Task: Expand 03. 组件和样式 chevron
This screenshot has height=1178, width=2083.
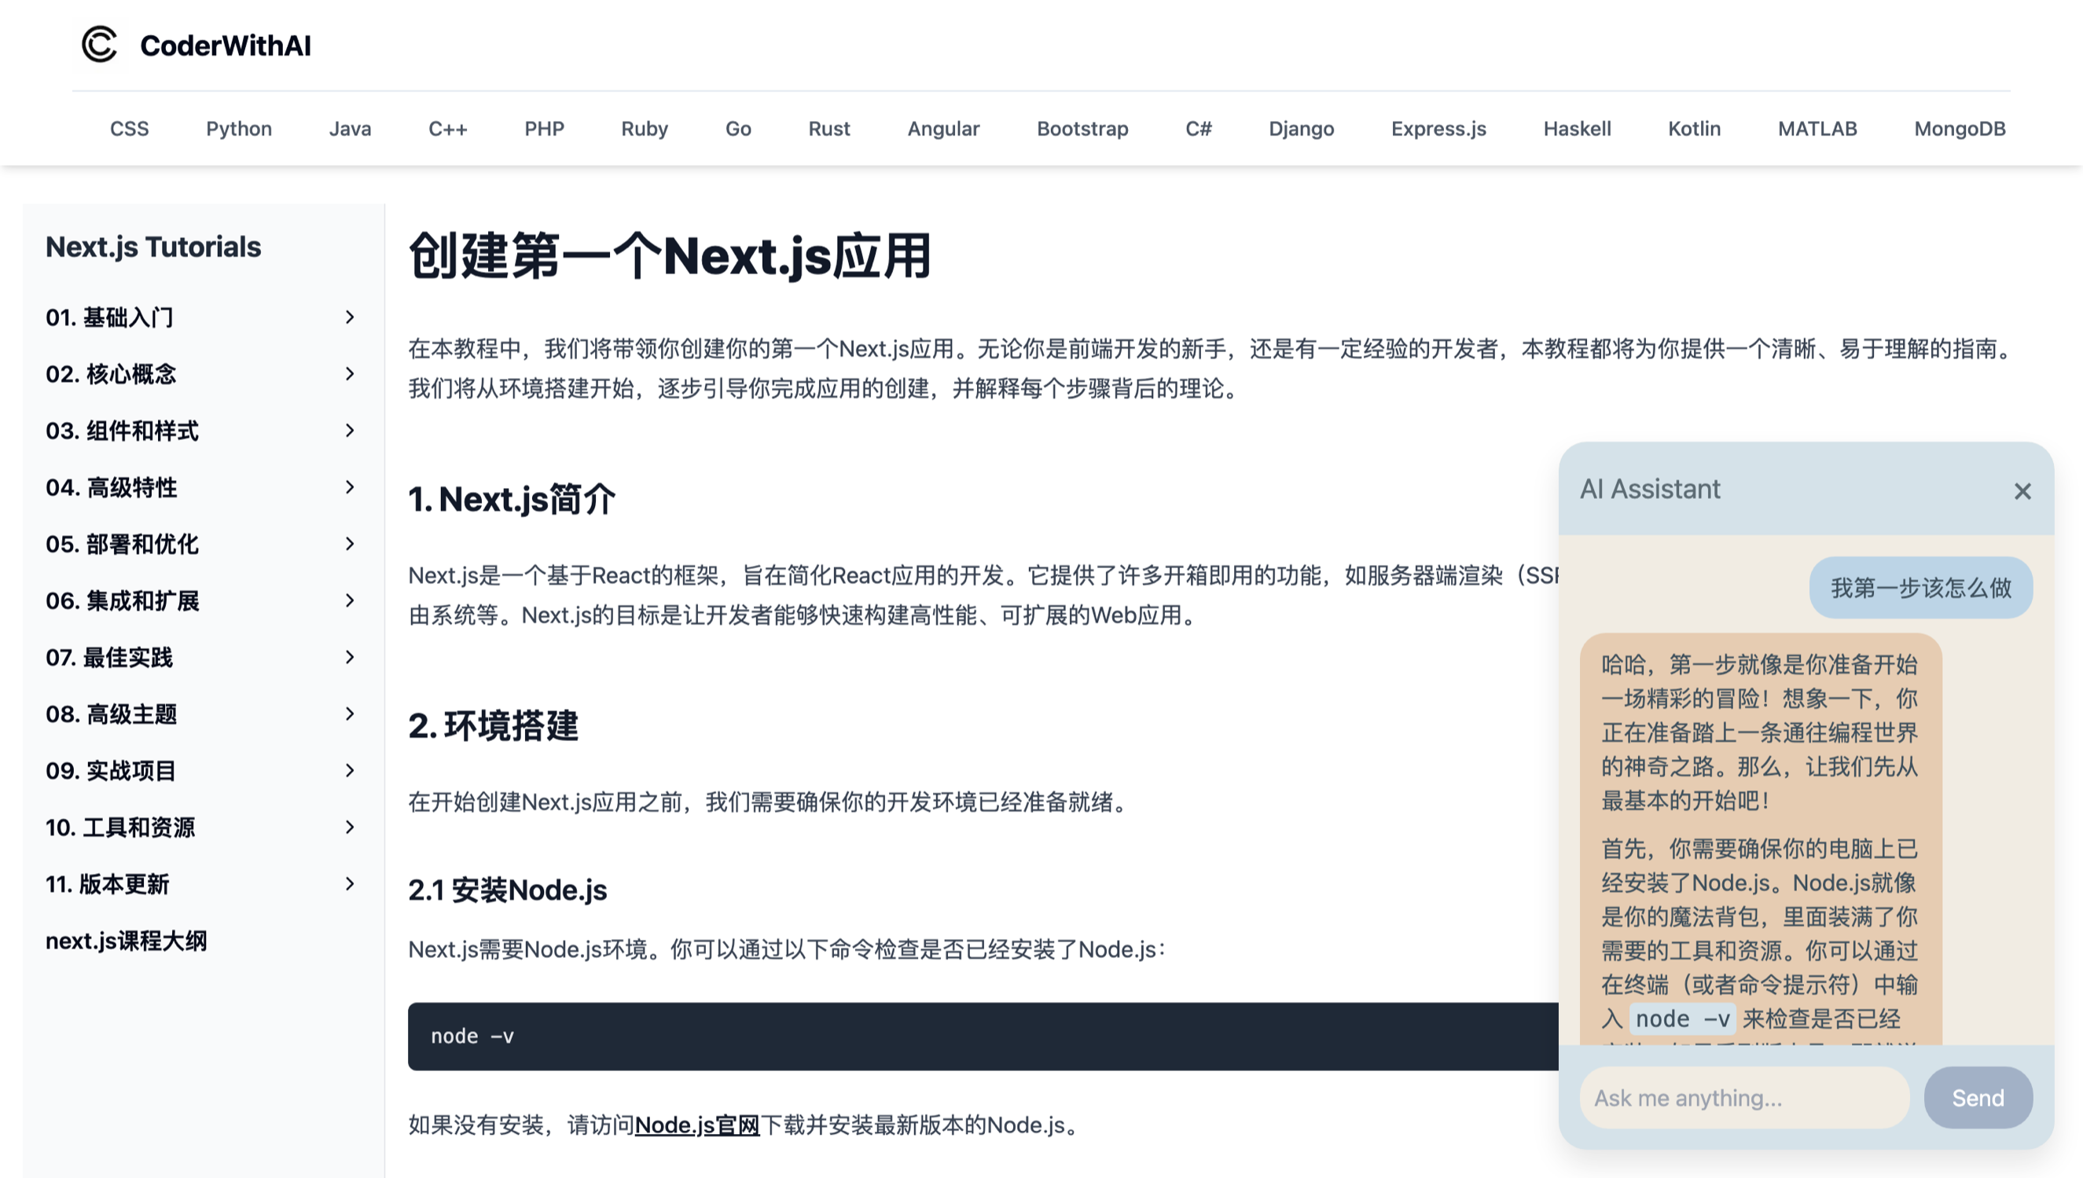Action: [x=350, y=431]
